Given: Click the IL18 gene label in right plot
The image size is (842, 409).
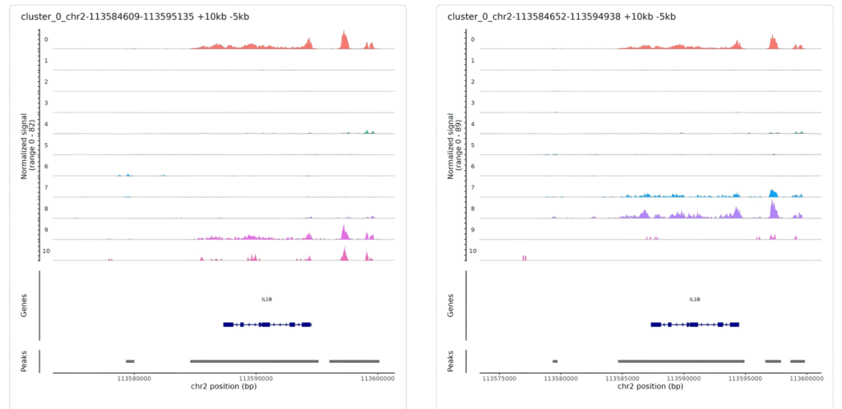Looking at the screenshot, I should click(x=695, y=300).
